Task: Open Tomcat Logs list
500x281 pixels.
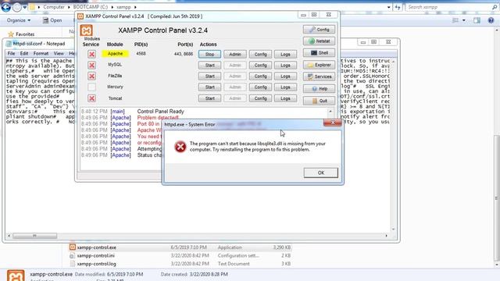Action: pyautogui.click(x=285, y=98)
